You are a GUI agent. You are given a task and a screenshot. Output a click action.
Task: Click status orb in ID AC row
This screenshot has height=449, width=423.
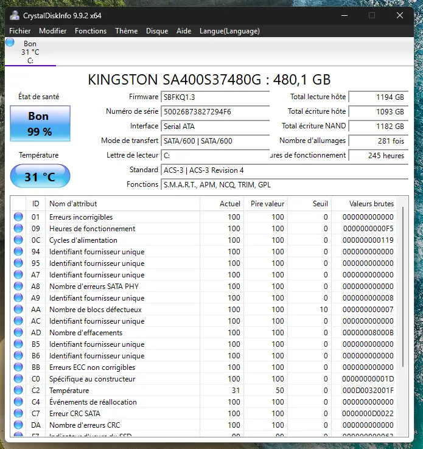pos(18,321)
